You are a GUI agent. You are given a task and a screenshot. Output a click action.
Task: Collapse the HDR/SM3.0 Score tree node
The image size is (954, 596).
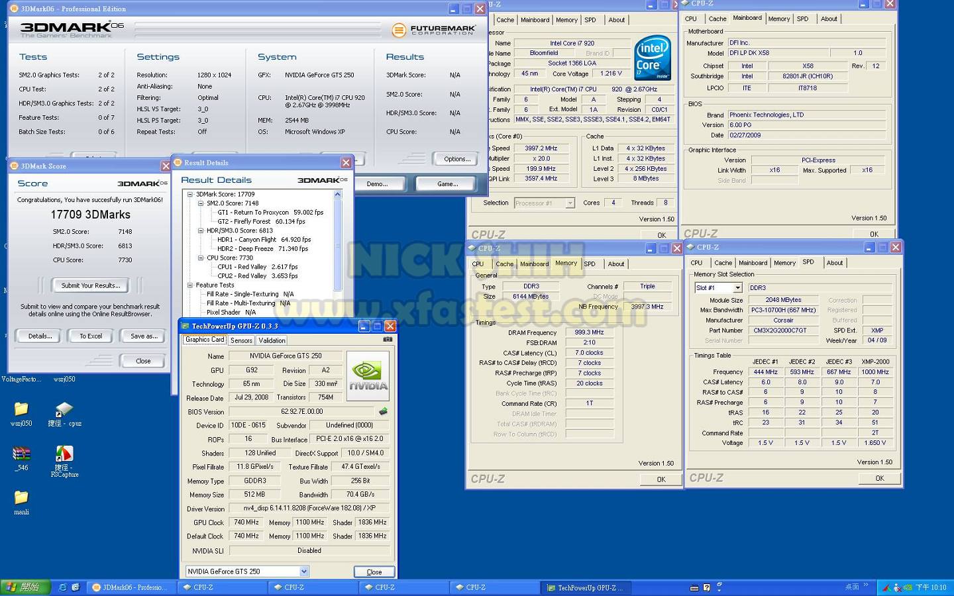pos(201,230)
